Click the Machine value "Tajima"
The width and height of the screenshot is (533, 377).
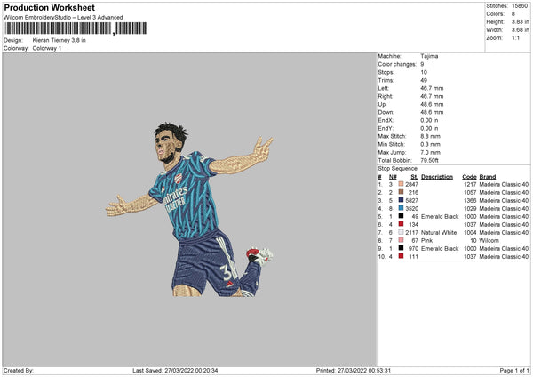pos(429,56)
